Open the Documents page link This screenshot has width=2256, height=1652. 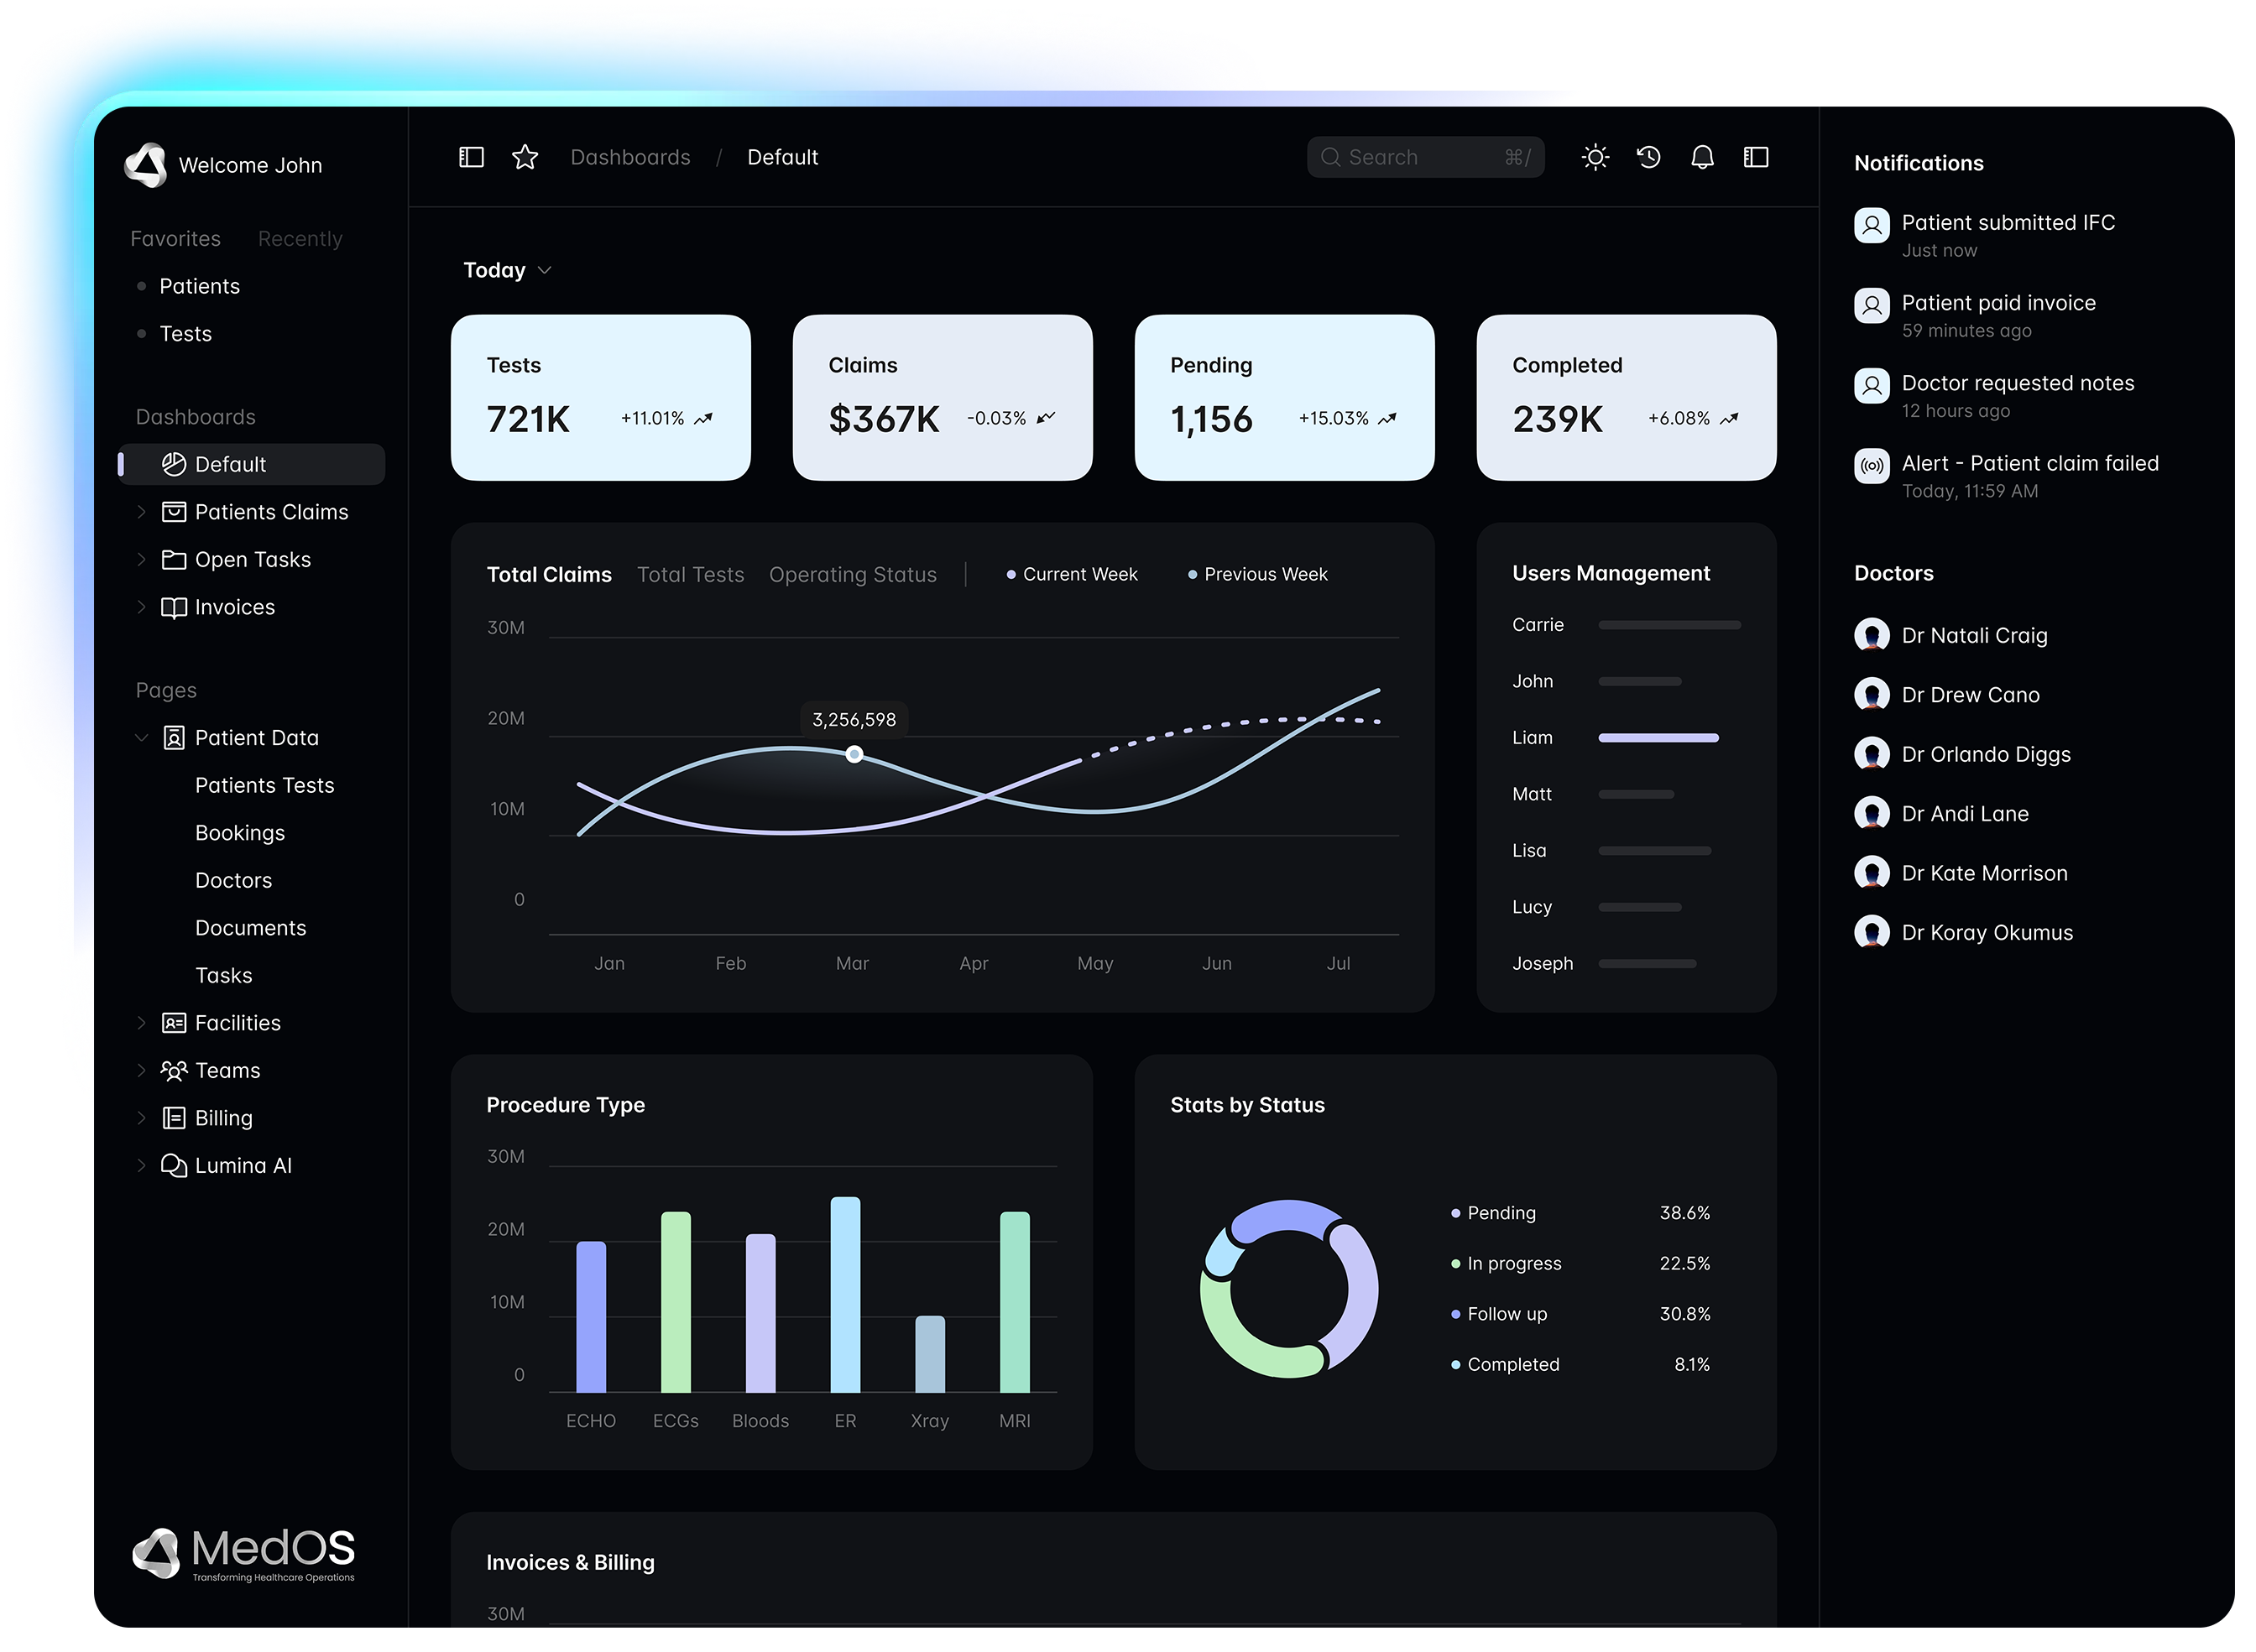tap(250, 928)
